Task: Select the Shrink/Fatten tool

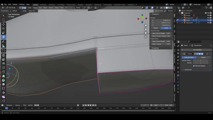Action: click(x=4, y=93)
